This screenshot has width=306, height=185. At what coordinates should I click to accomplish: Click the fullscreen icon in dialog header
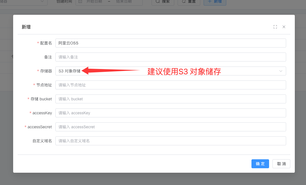[x=275, y=27]
